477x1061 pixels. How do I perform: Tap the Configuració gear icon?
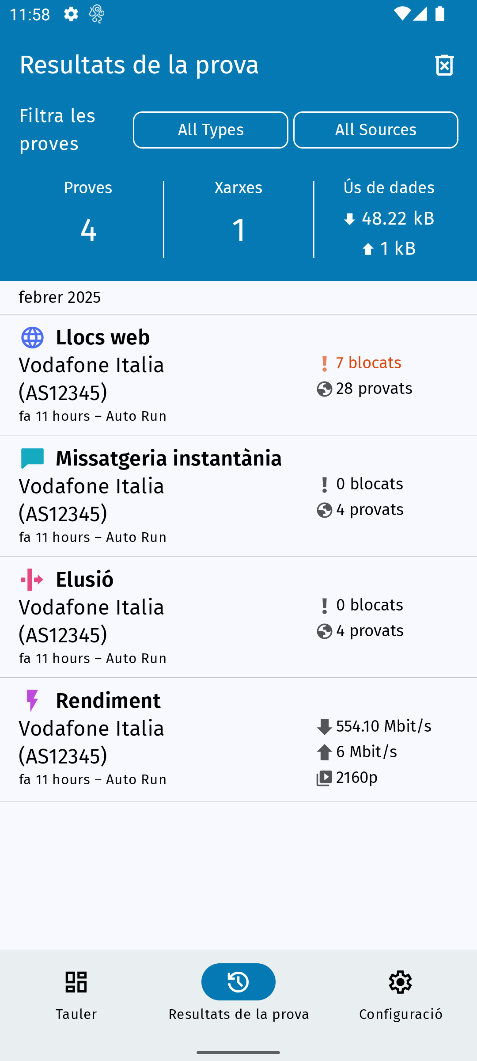coord(401,982)
